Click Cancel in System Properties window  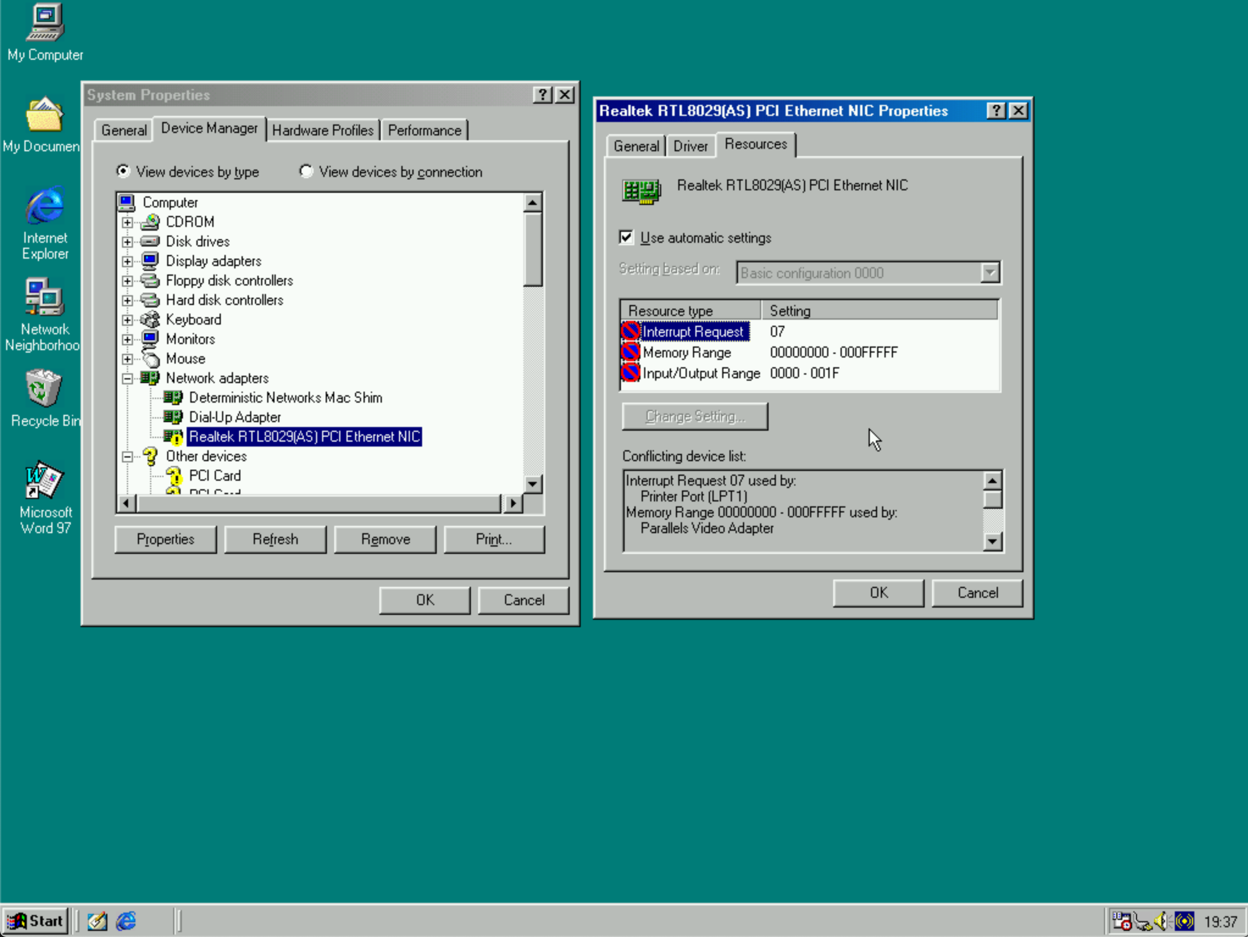[523, 600]
